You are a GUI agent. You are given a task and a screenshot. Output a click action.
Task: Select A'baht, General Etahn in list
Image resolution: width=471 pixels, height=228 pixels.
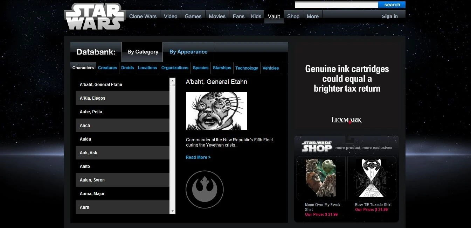(123, 85)
